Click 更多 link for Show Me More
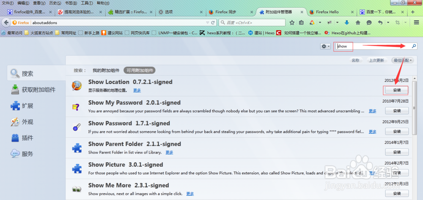Screen dimensions: 423x200 click(190, 194)
